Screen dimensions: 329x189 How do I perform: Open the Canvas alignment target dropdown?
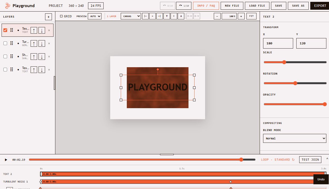(131, 16)
